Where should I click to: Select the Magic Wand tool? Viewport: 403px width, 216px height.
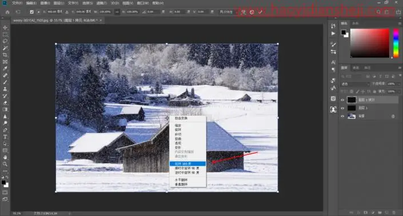(x=5, y=48)
